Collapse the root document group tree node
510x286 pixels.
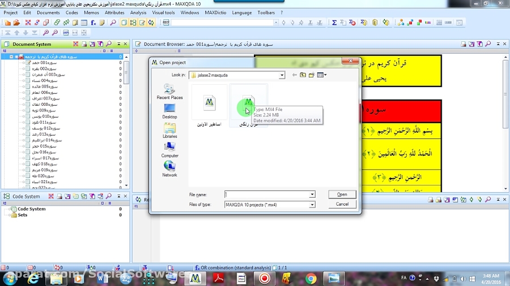pos(11,57)
